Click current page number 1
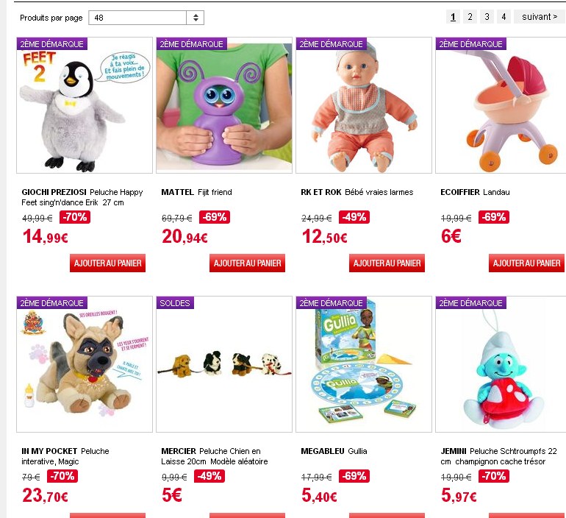 (453, 17)
